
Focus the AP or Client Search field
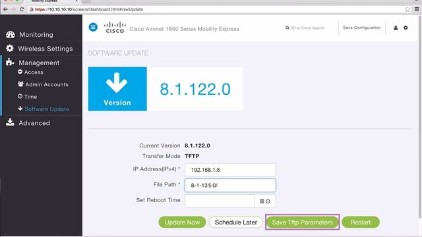pos(307,28)
